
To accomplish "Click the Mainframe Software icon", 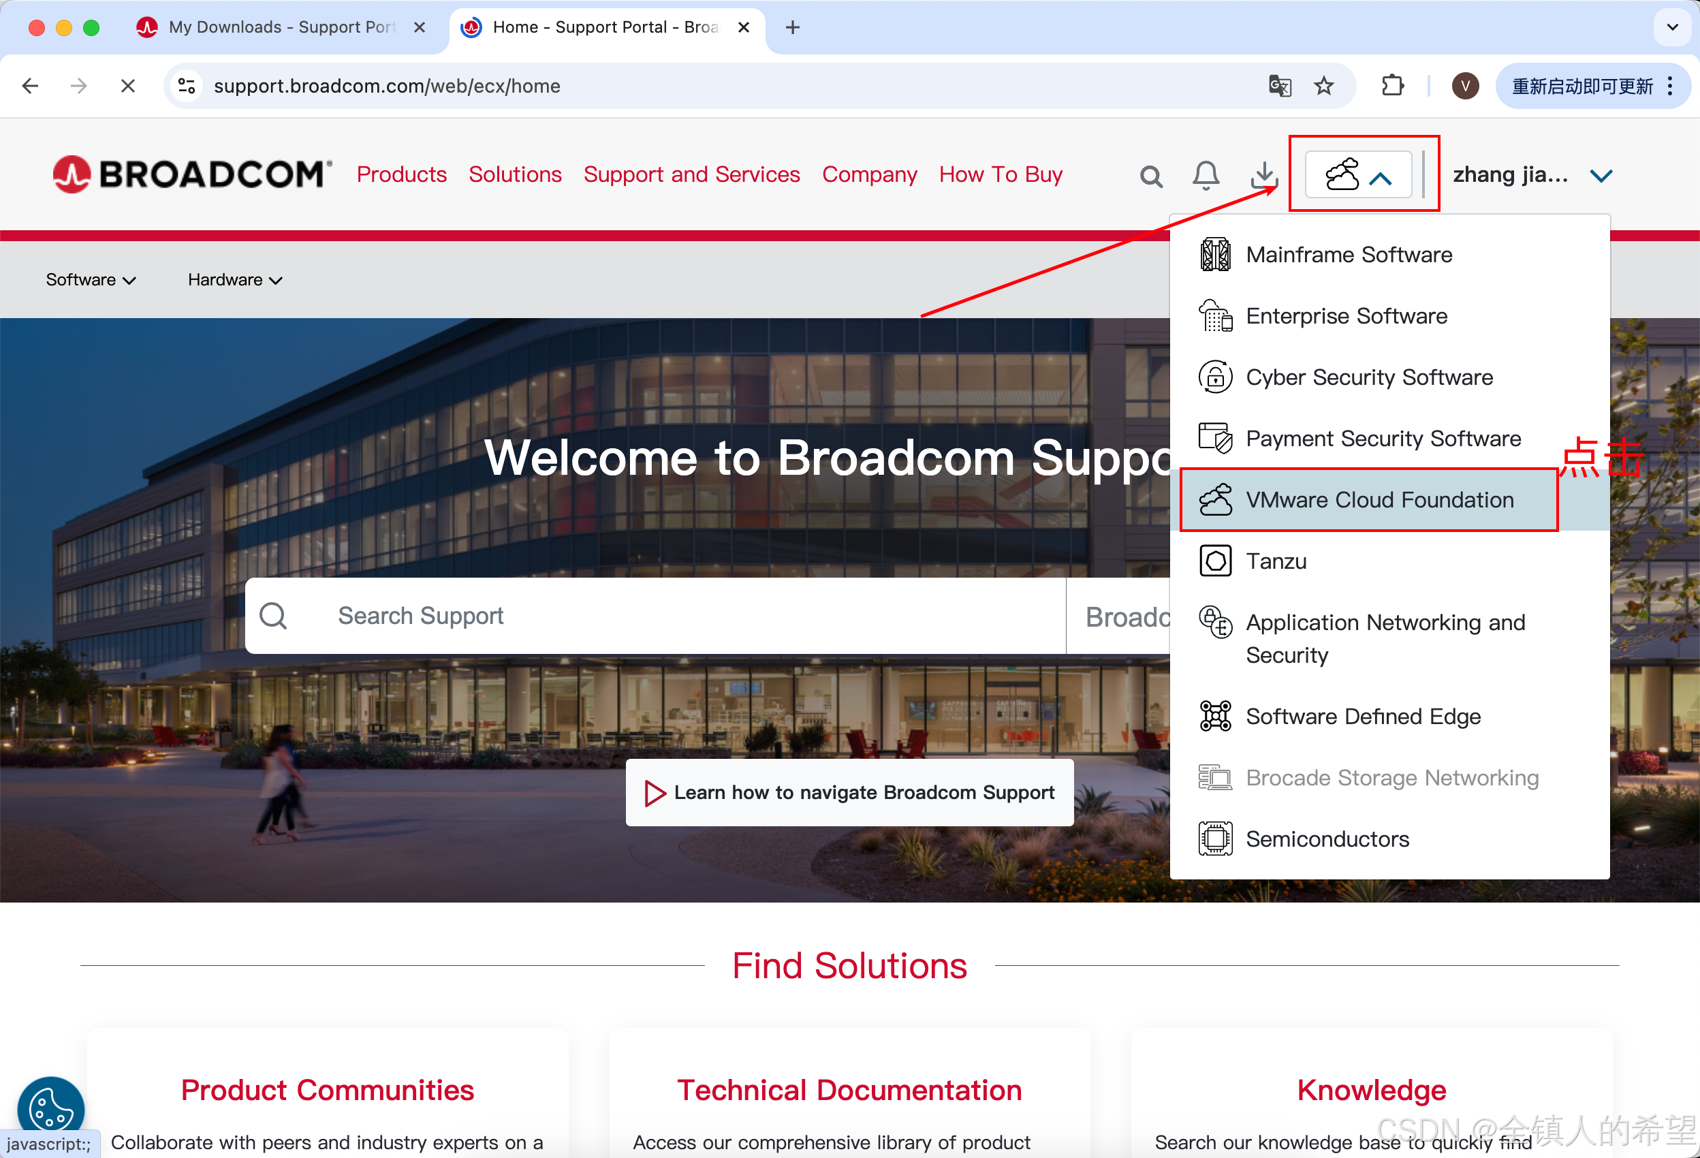I will tap(1215, 255).
